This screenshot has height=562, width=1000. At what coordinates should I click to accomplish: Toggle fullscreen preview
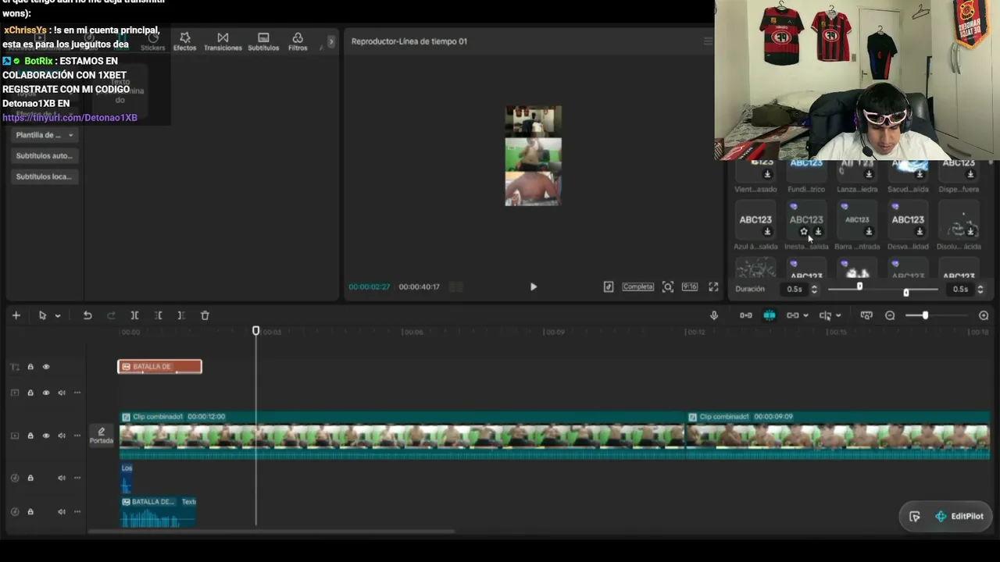(x=713, y=286)
